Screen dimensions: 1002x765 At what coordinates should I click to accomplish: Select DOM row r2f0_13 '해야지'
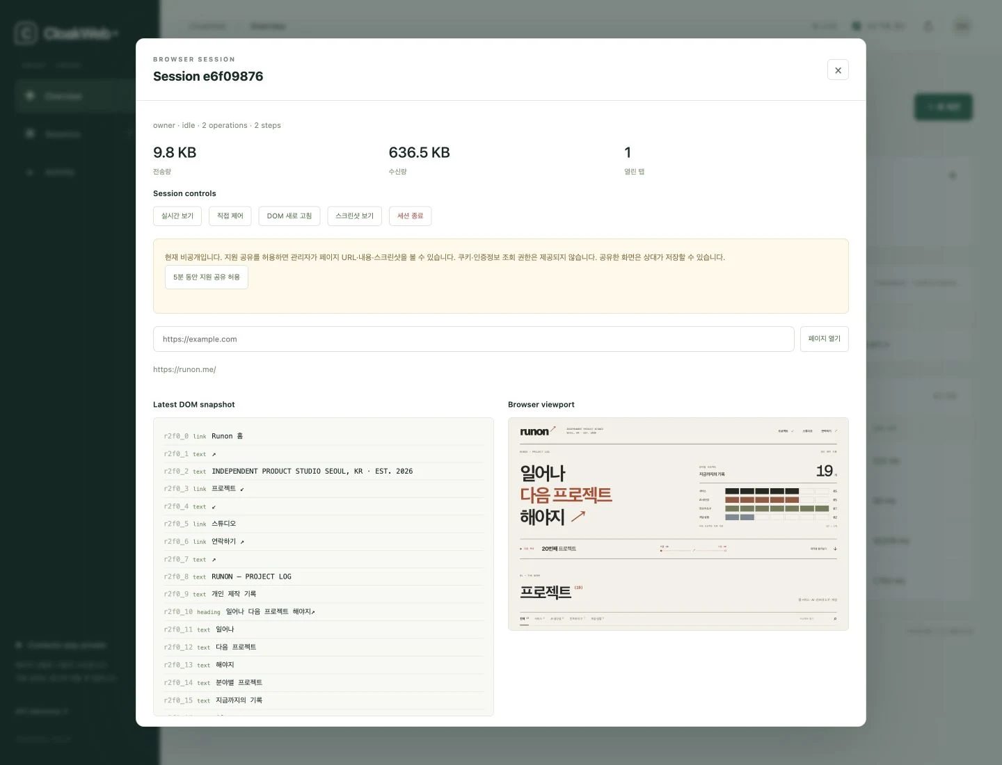[x=324, y=666]
